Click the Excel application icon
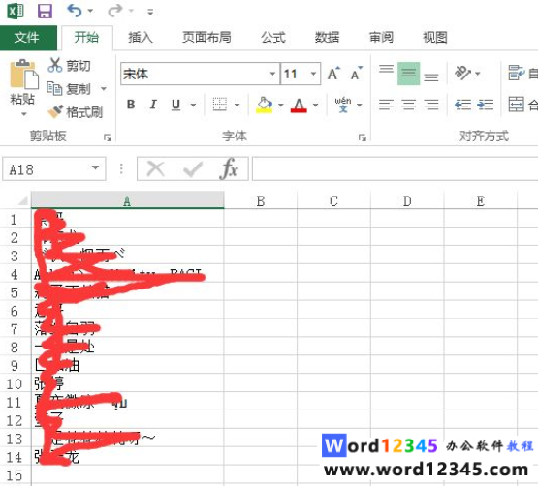 coord(16,11)
